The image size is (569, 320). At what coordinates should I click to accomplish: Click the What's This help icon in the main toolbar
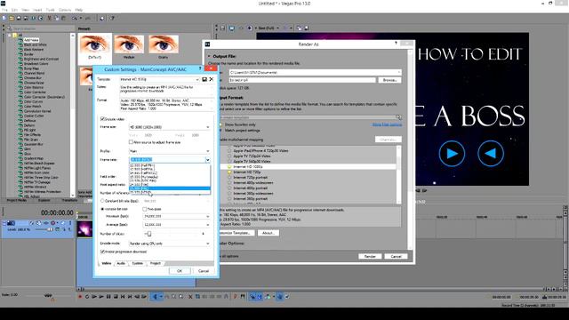point(112,18)
